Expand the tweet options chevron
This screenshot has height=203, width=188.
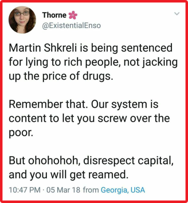177,14
